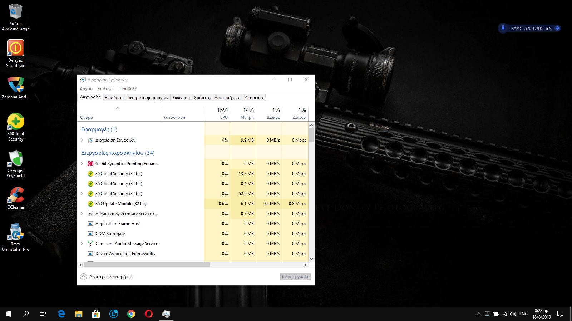Switch to the Χρήστες tab
The height and width of the screenshot is (321, 572).
[202, 98]
